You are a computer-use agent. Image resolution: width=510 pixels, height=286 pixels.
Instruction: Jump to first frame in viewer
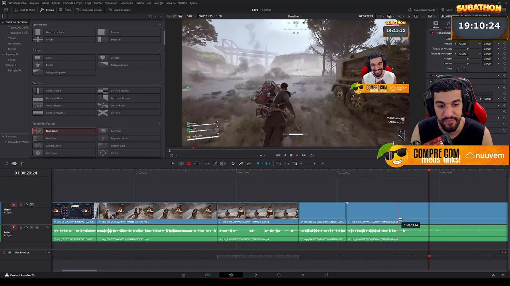pos(278,155)
